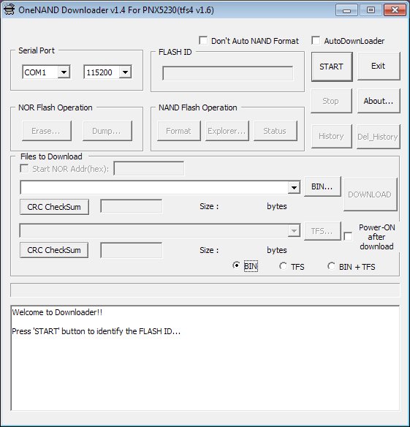
Task: Click the download progress bar
Action: (205, 290)
